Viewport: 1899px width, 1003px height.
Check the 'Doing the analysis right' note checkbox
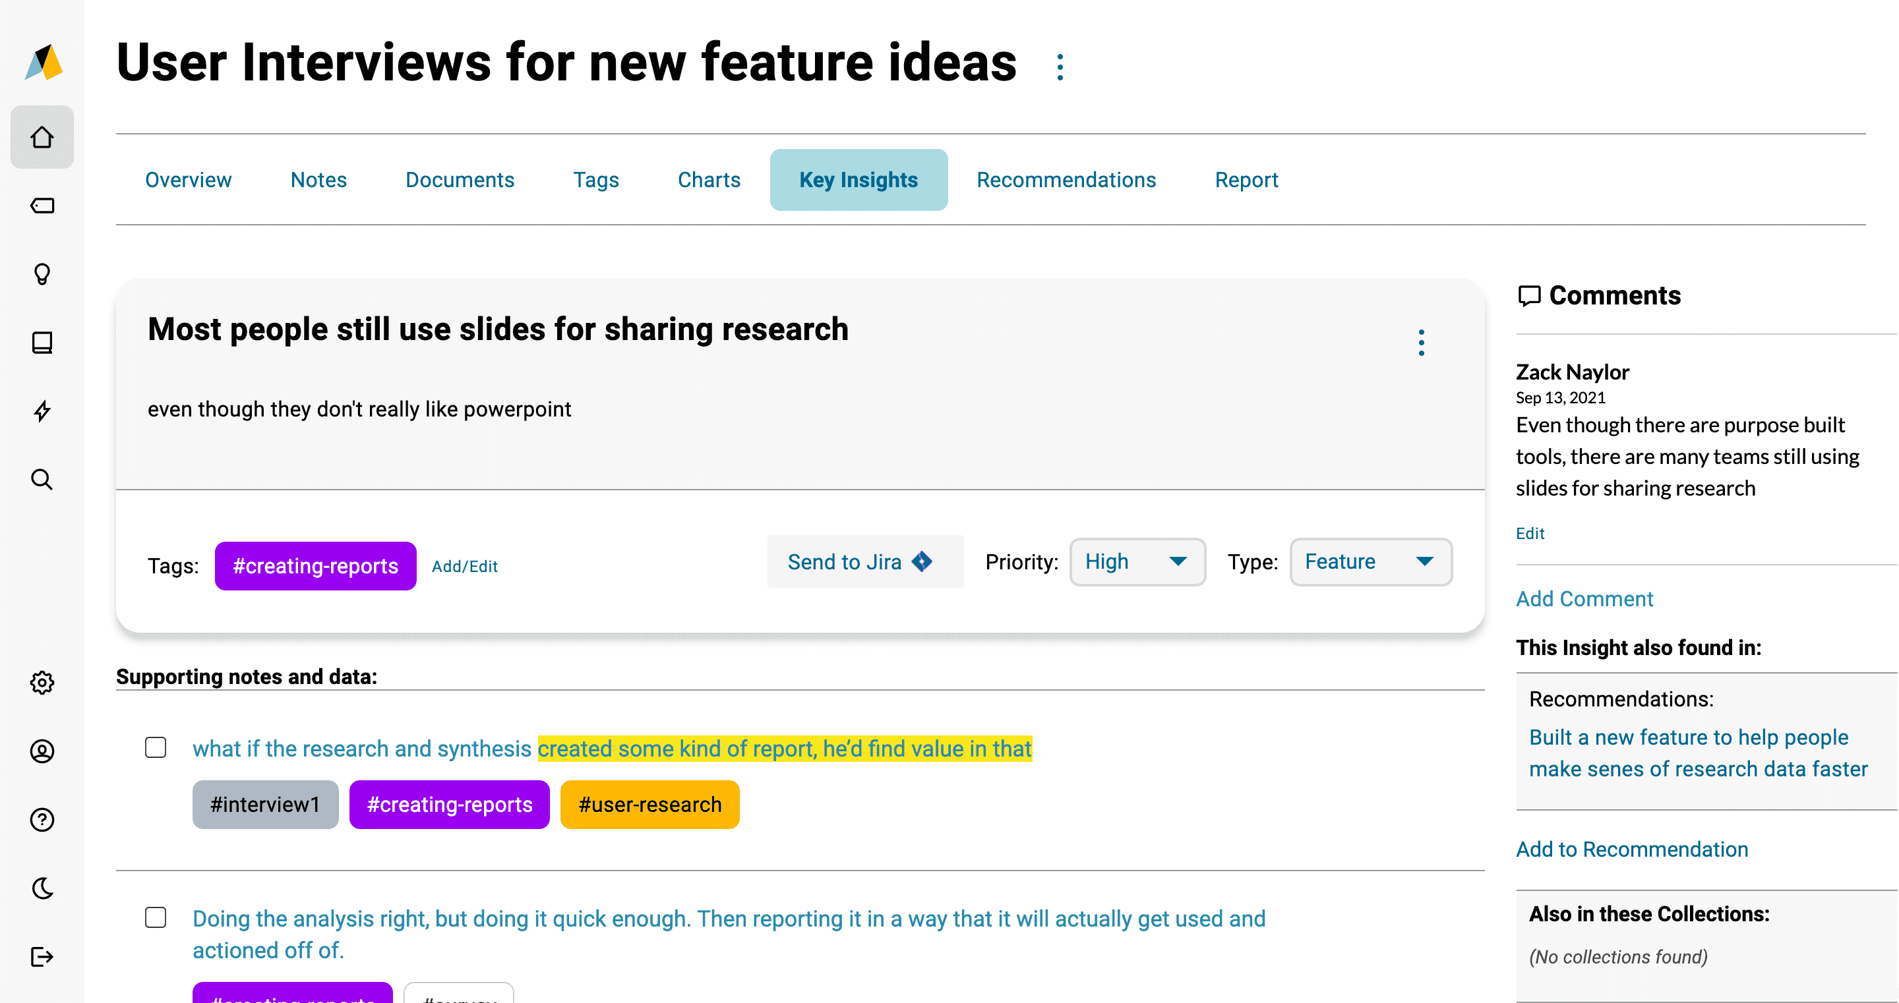click(x=156, y=917)
